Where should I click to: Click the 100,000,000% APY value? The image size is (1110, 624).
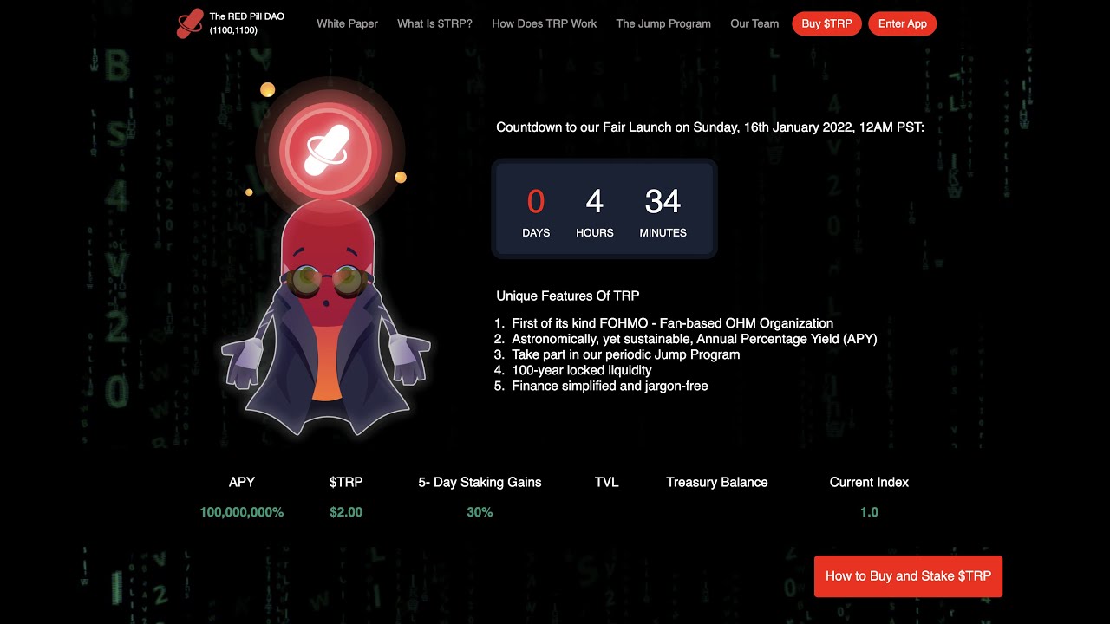242,512
